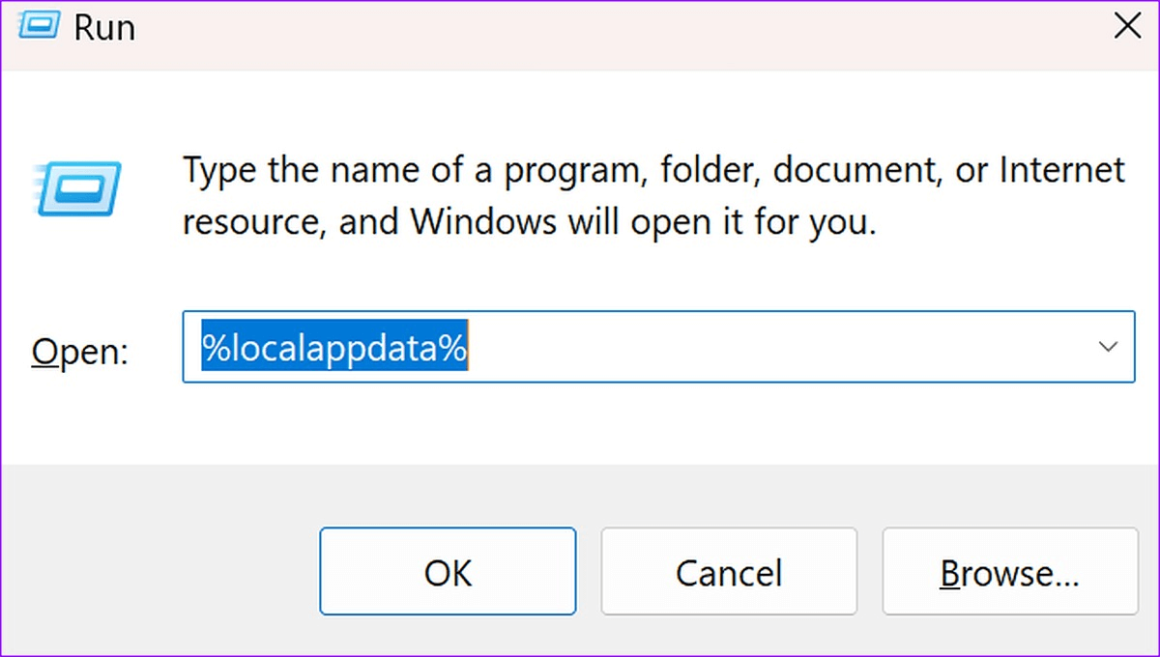Click the Cancel button

pyautogui.click(x=728, y=572)
